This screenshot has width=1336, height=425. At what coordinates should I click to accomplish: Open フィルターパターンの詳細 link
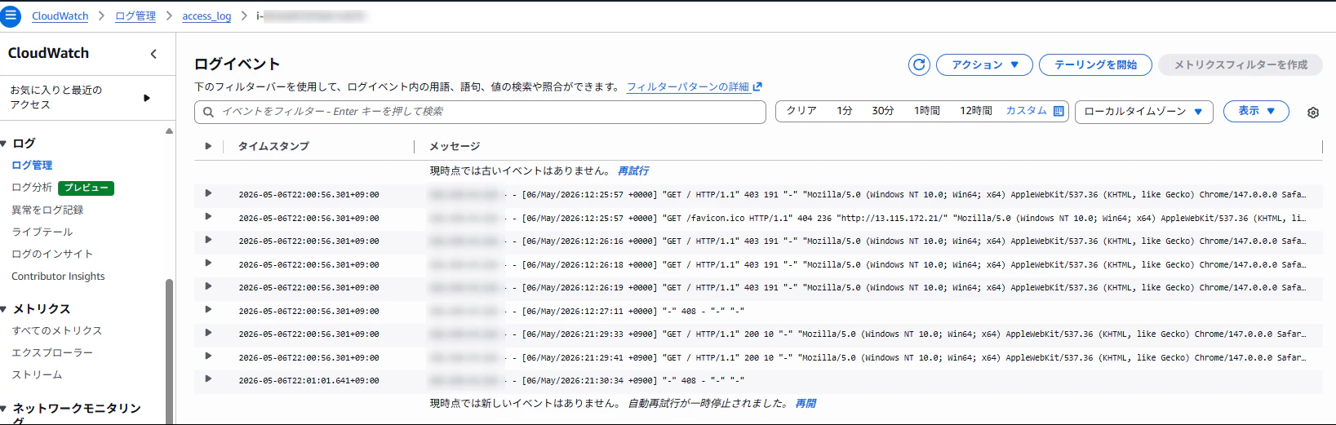click(x=688, y=86)
